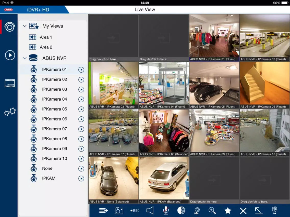This screenshot has width=290, height=217.
Task: Click the ABUS logo
Action: tap(8, 10)
